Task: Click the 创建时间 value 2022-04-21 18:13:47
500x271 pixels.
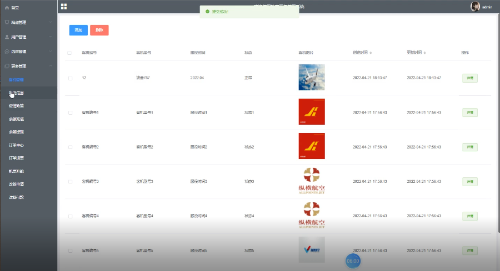Action: pyautogui.click(x=369, y=78)
